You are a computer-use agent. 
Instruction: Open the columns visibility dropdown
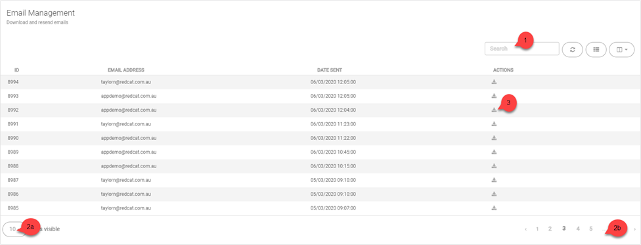click(622, 49)
